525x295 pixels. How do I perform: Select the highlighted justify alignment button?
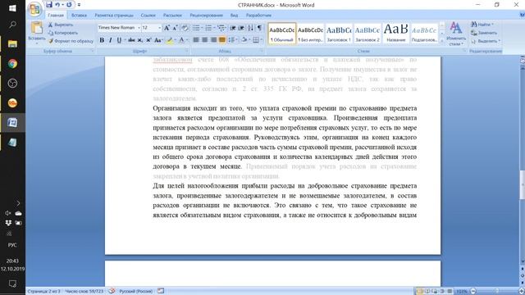point(222,40)
